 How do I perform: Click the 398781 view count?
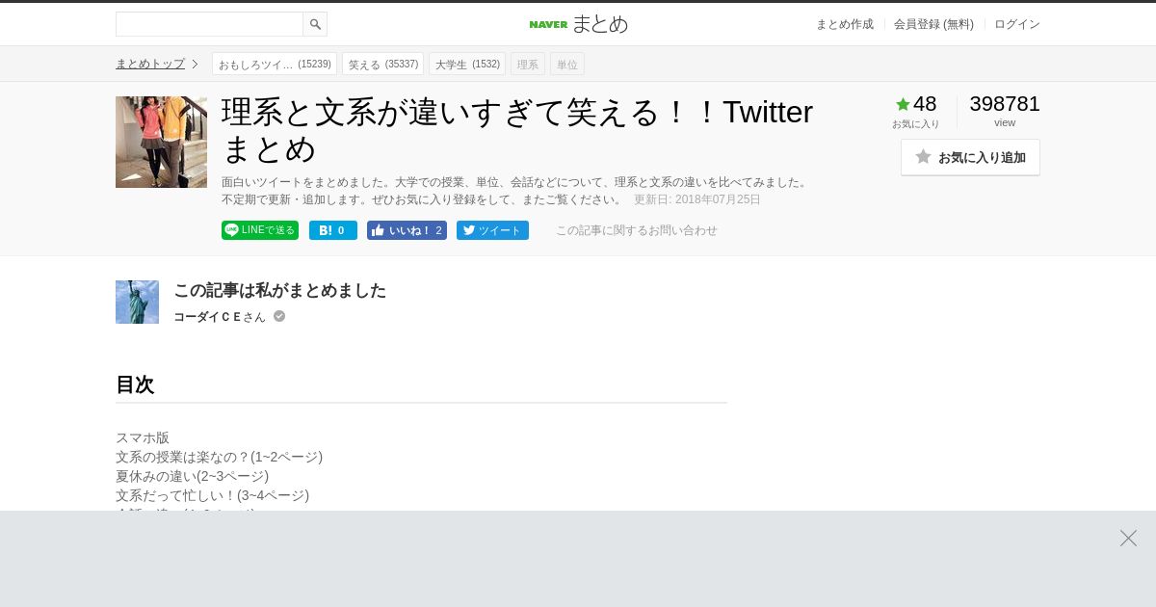coord(1005,104)
